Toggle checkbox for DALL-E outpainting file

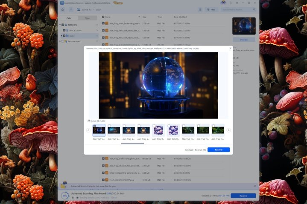103,173
